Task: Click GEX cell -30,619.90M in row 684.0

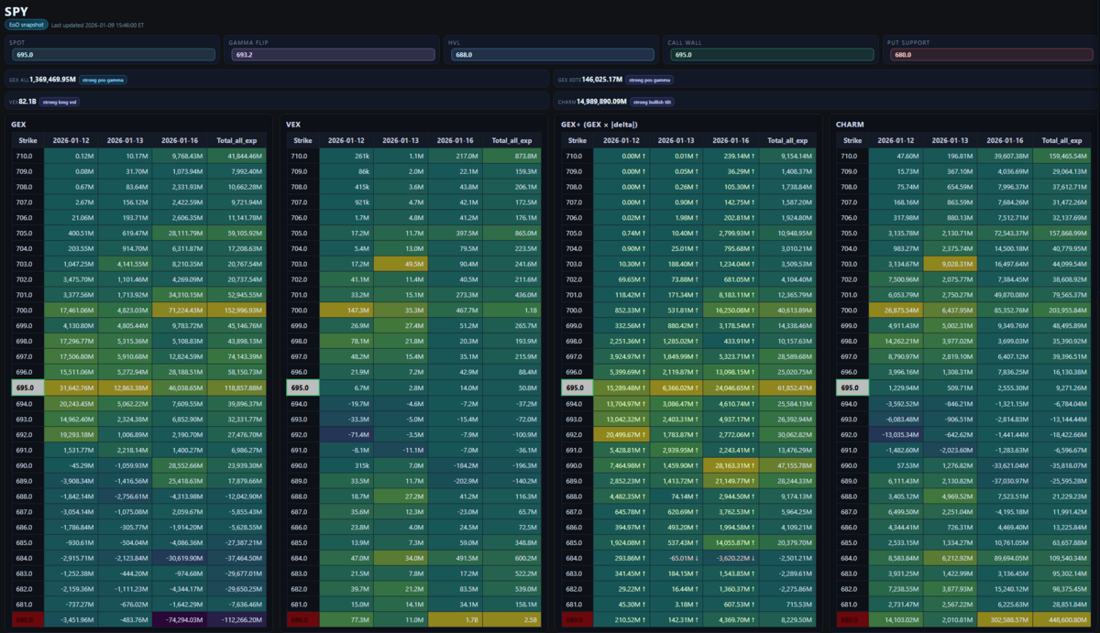Action: pos(179,559)
